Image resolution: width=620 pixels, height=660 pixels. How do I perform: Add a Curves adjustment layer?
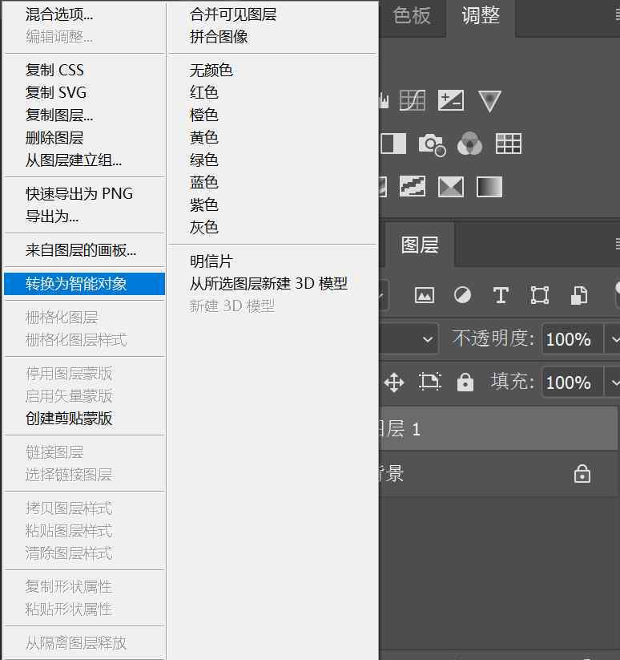(412, 100)
